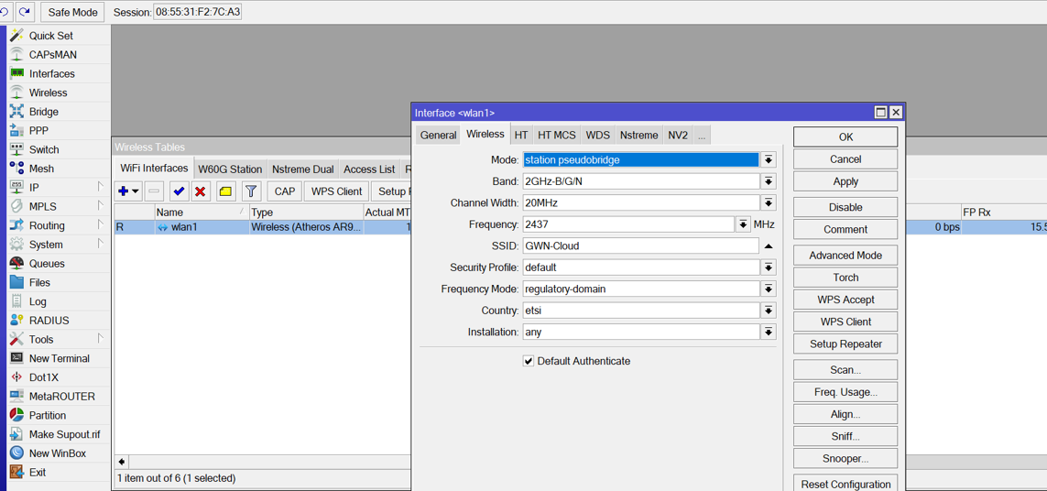This screenshot has width=1047, height=491.
Task: Open Queues in the sidebar
Action: (x=47, y=263)
